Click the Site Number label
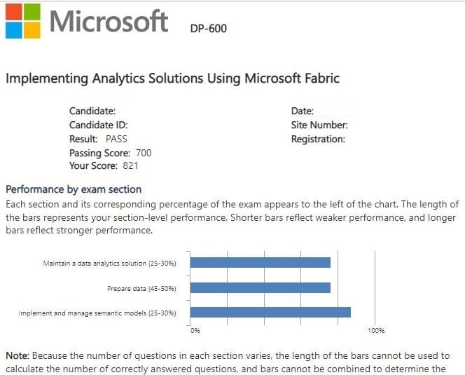Image resolution: width=465 pixels, height=375 pixels. coord(319,125)
